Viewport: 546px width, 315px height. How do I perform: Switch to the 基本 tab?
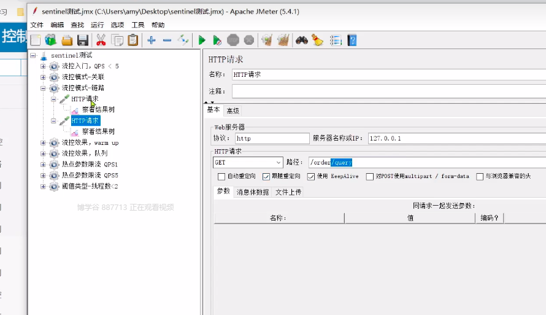pyautogui.click(x=213, y=110)
